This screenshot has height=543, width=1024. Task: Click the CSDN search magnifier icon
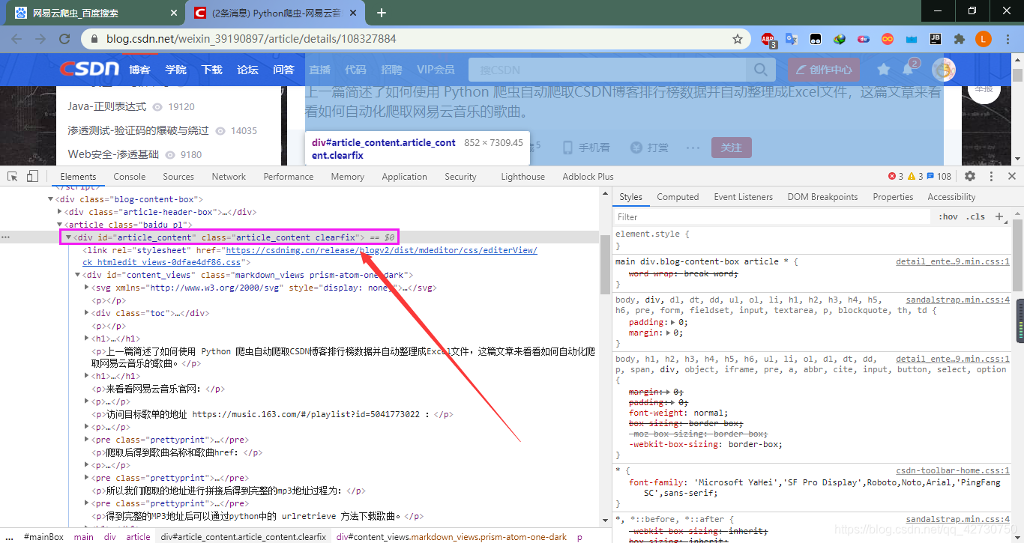760,70
